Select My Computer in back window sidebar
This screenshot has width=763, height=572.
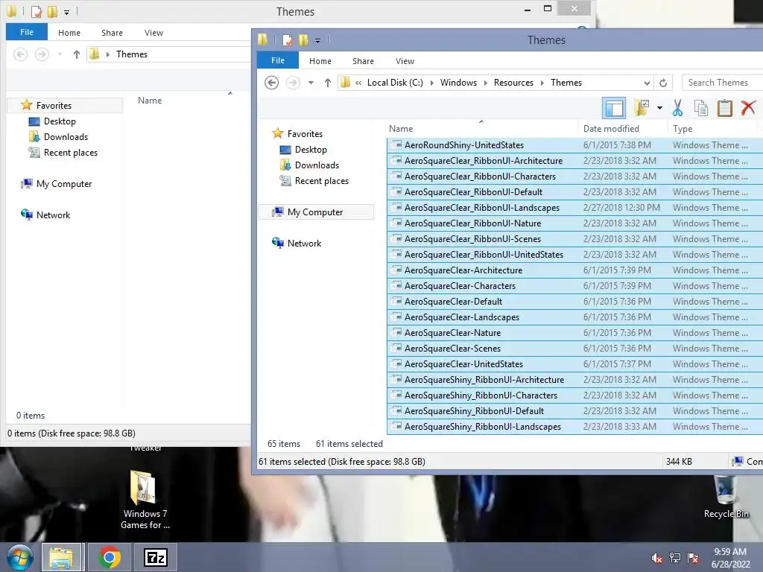point(64,184)
